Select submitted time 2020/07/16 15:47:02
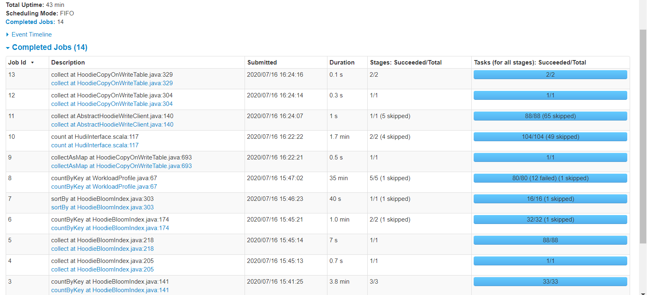 coord(275,178)
